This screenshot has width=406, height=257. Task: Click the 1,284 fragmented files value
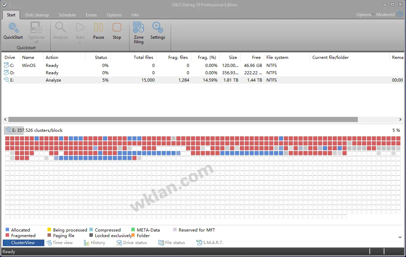click(x=184, y=80)
